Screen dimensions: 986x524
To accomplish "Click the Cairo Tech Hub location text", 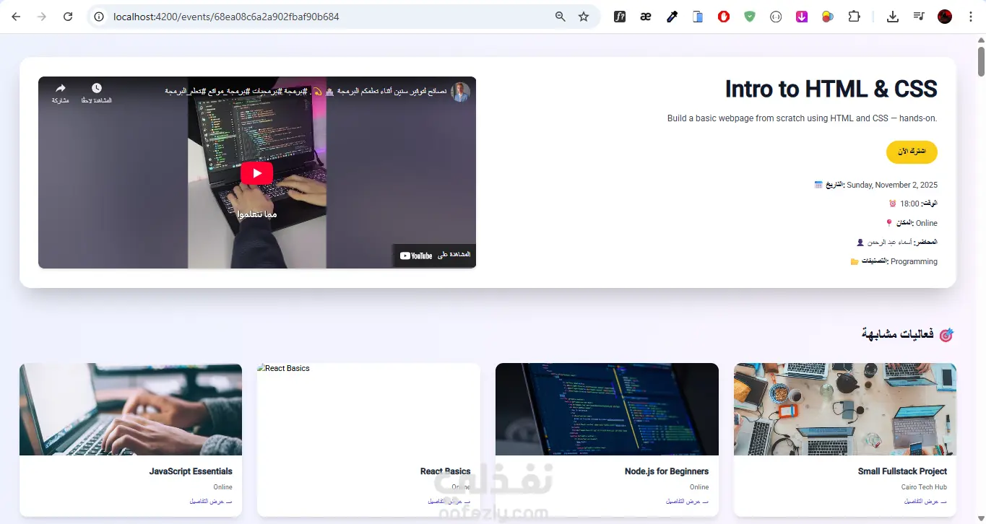I will pyautogui.click(x=924, y=487).
